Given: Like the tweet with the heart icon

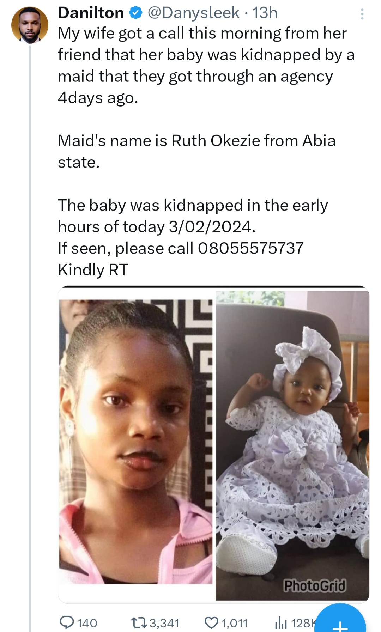Looking at the screenshot, I should coord(211,623).
